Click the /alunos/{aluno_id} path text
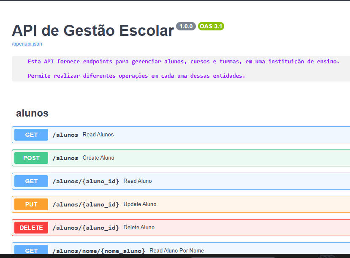The width and height of the screenshot is (350, 258). tap(85, 181)
